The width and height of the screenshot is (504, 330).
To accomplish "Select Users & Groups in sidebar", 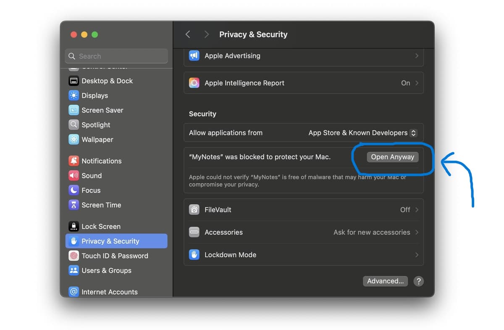I will tap(116, 271).
